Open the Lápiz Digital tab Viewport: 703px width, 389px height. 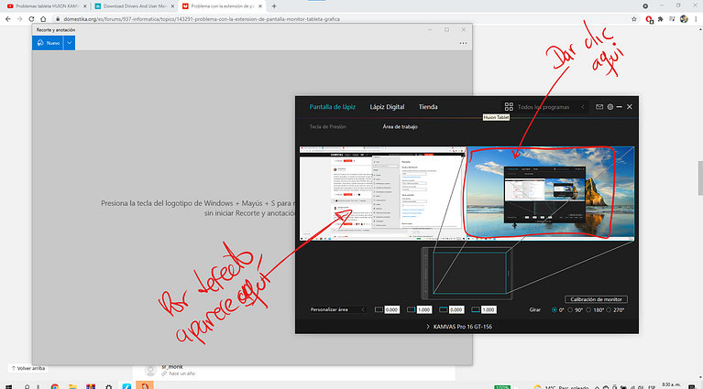[387, 107]
